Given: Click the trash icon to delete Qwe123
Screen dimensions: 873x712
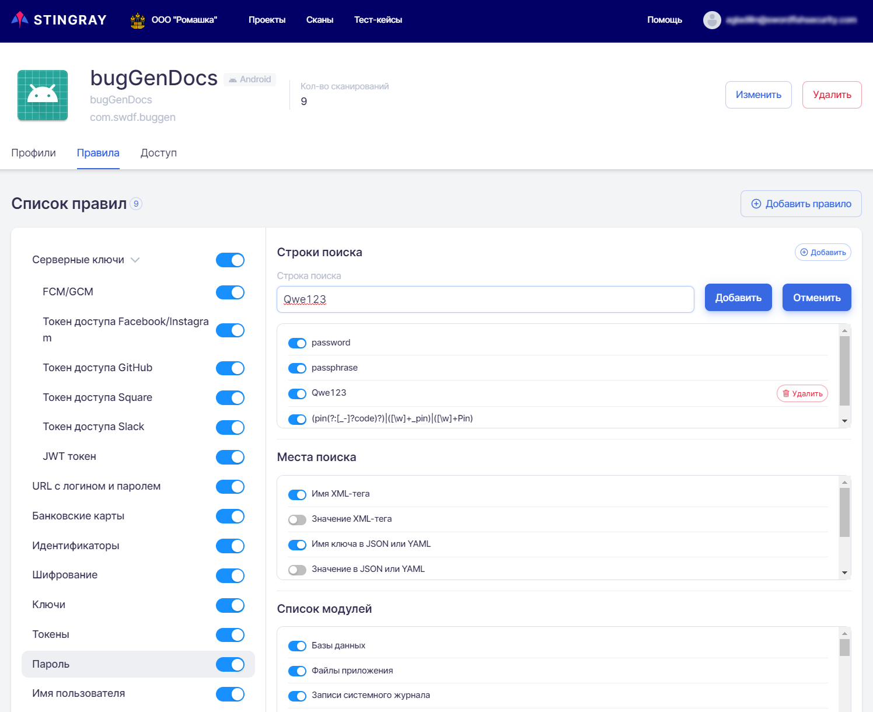Looking at the screenshot, I should tap(786, 393).
